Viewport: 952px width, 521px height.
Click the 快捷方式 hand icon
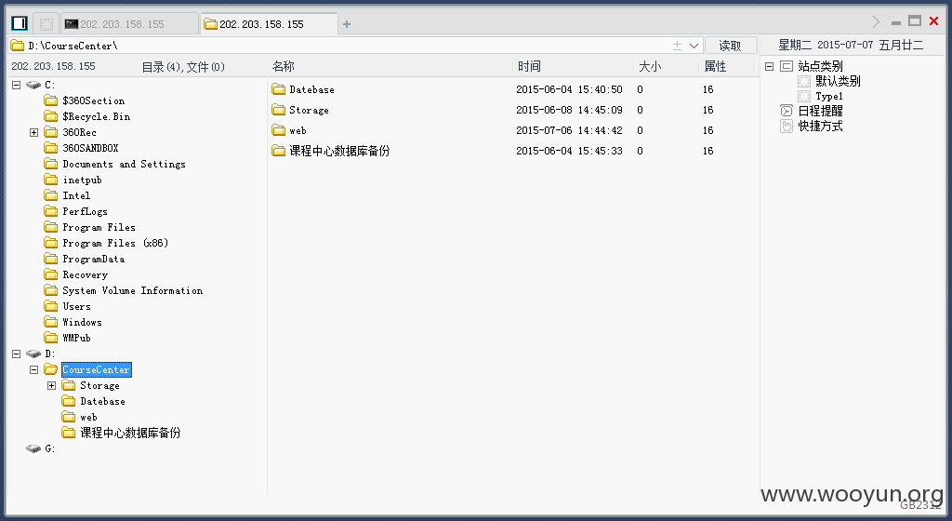point(787,127)
